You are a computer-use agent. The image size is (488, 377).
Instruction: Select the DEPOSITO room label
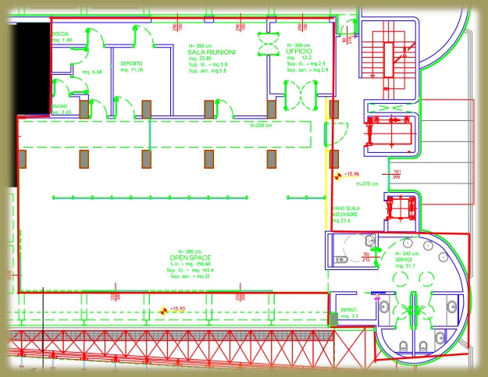[x=131, y=64]
